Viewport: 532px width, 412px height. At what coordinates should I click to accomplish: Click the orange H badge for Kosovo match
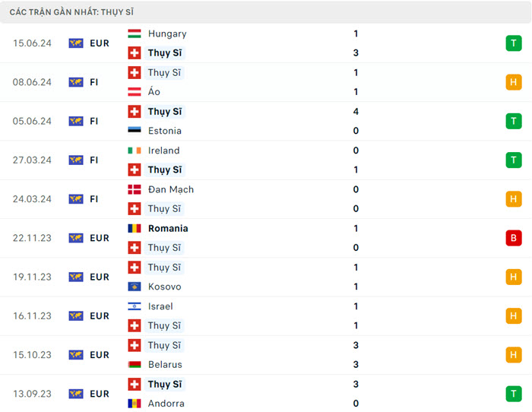[514, 277]
